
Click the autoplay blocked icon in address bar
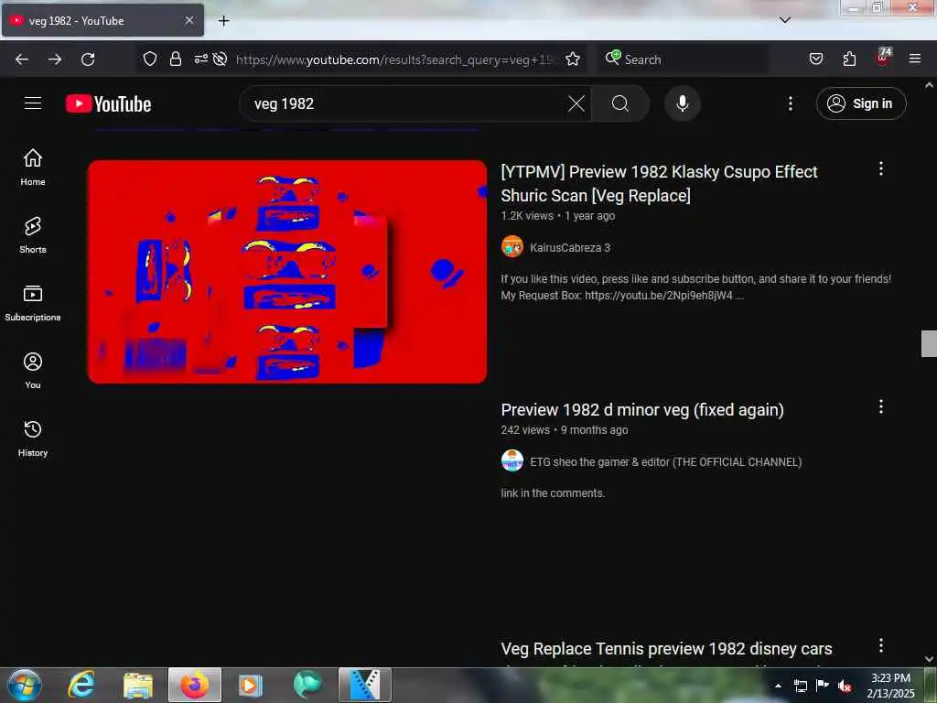(220, 59)
